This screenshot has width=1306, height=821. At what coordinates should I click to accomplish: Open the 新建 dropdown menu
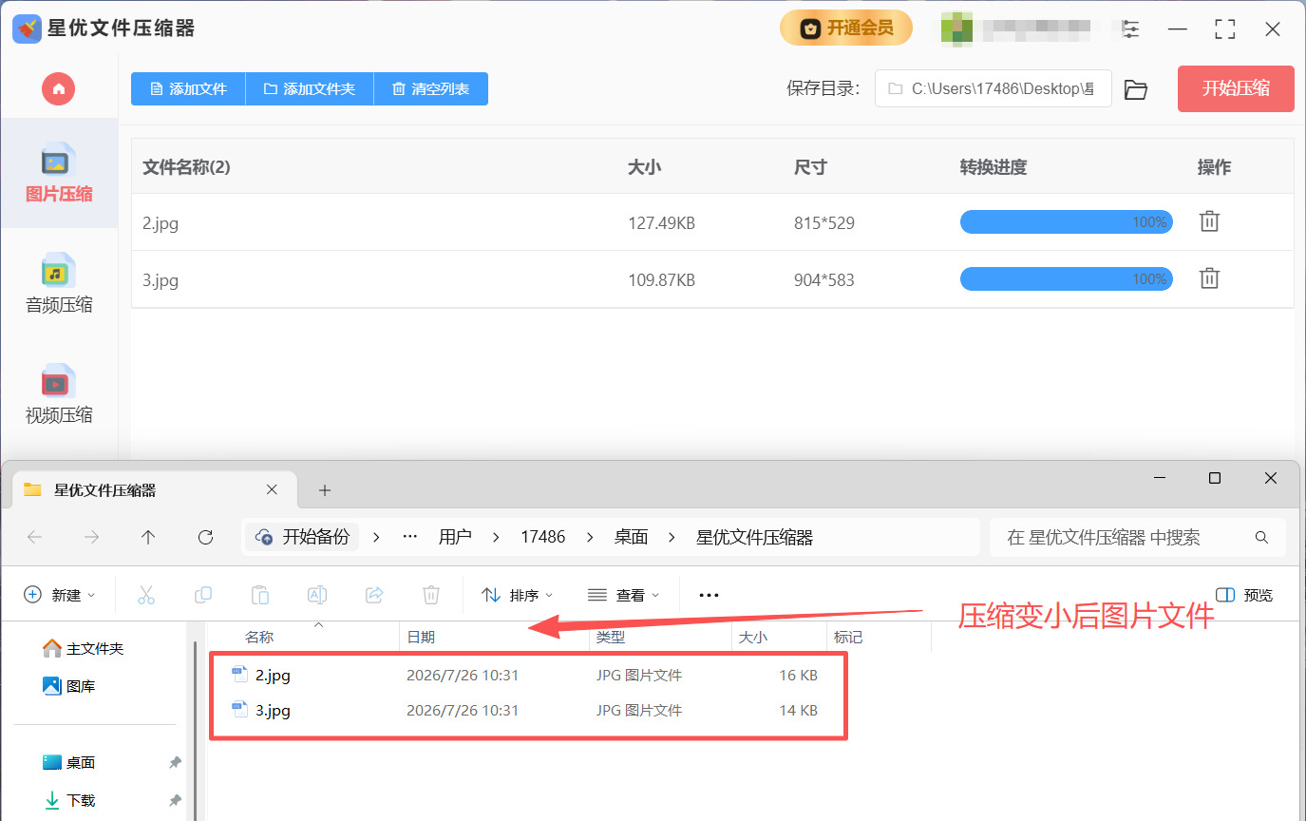pyautogui.click(x=60, y=595)
